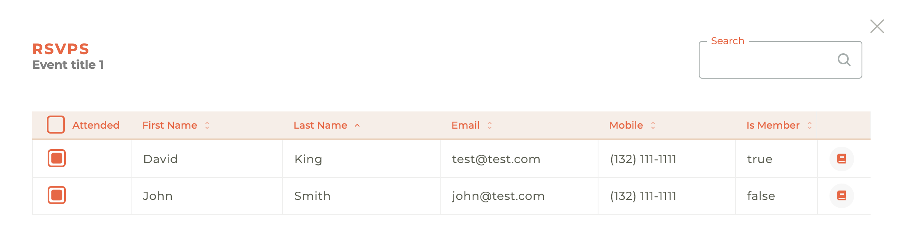Sort by Mobile column arrows
The image size is (901, 236).
tap(653, 125)
